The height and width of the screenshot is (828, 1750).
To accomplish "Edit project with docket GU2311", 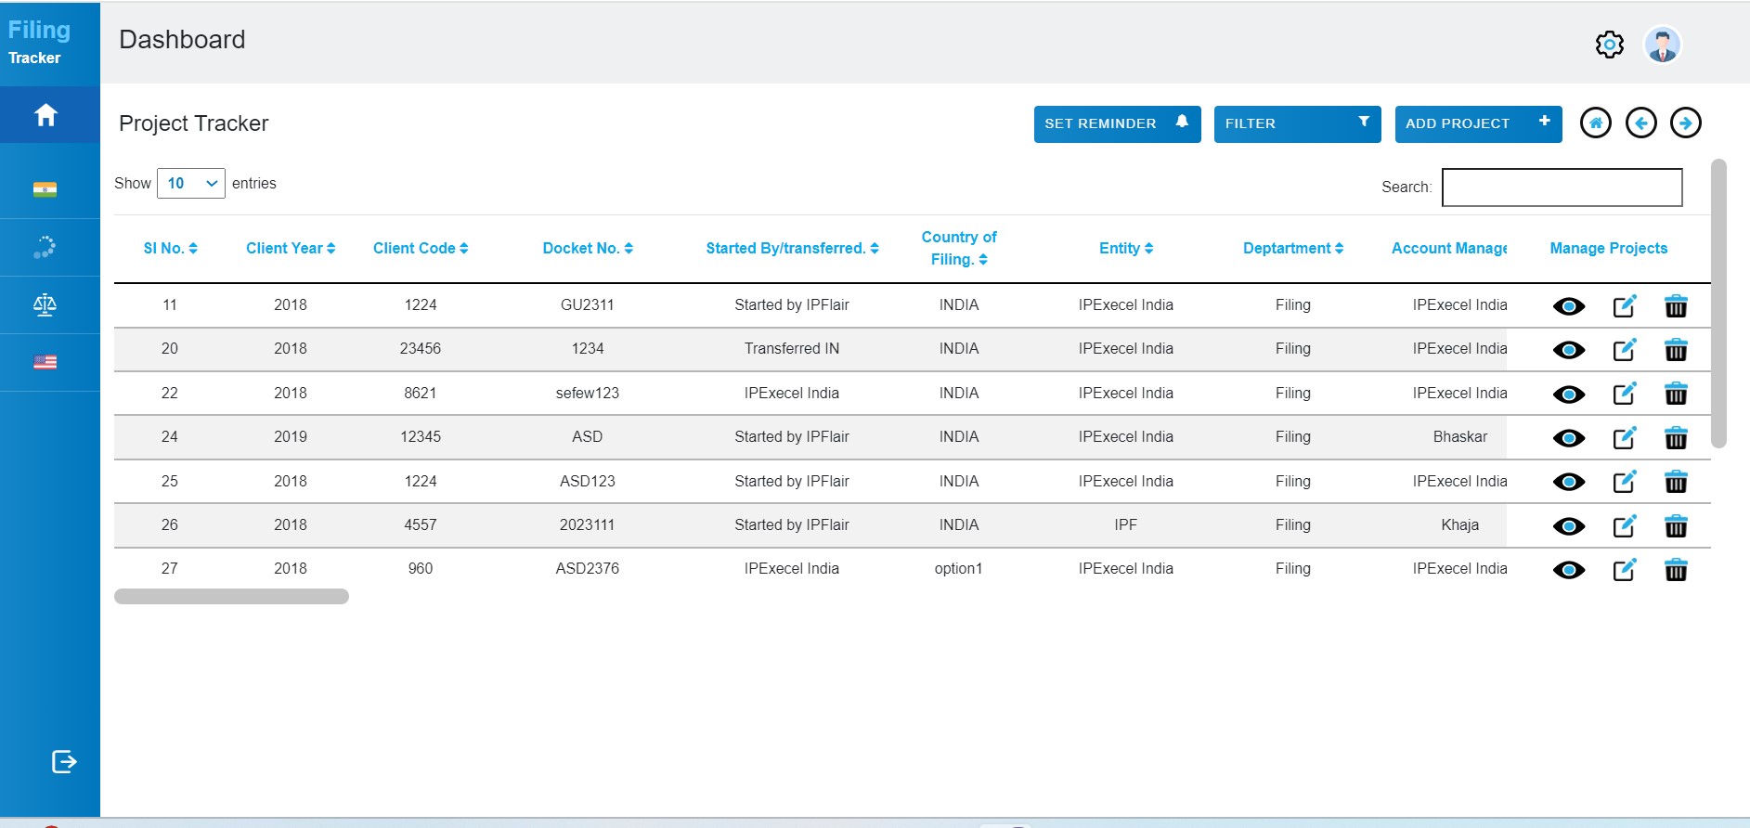I will point(1625,305).
